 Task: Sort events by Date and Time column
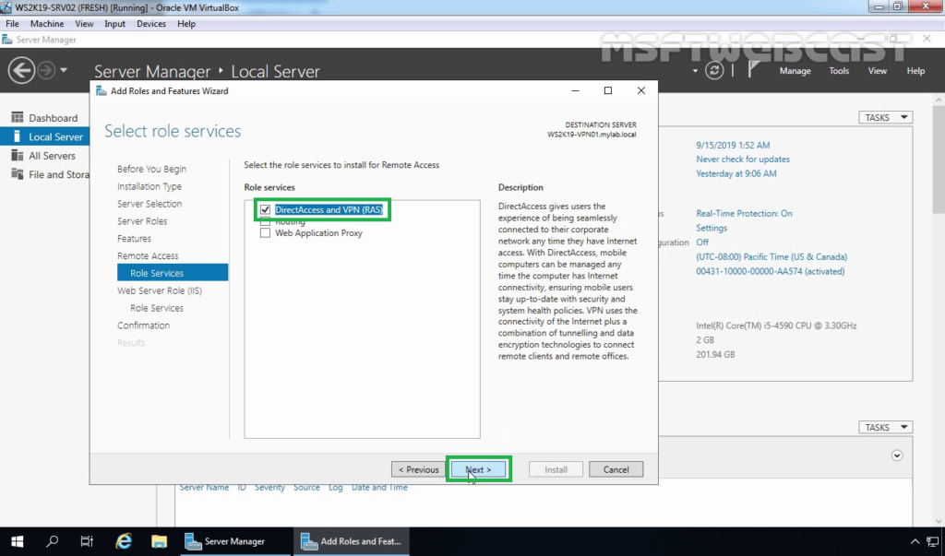379,488
